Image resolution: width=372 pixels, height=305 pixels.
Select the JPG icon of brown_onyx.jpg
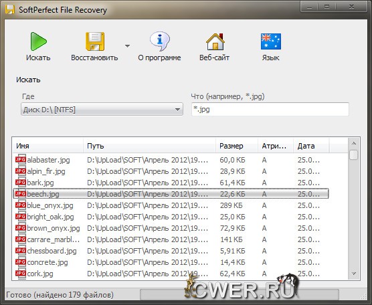(x=20, y=228)
